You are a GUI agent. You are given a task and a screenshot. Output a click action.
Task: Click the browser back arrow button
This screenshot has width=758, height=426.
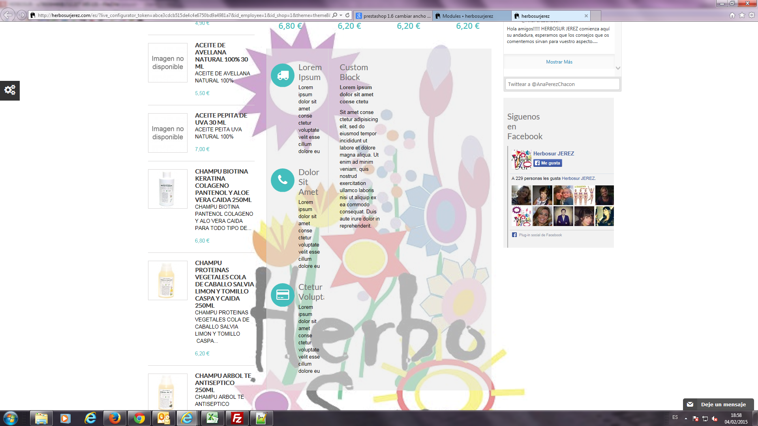coord(8,15)
